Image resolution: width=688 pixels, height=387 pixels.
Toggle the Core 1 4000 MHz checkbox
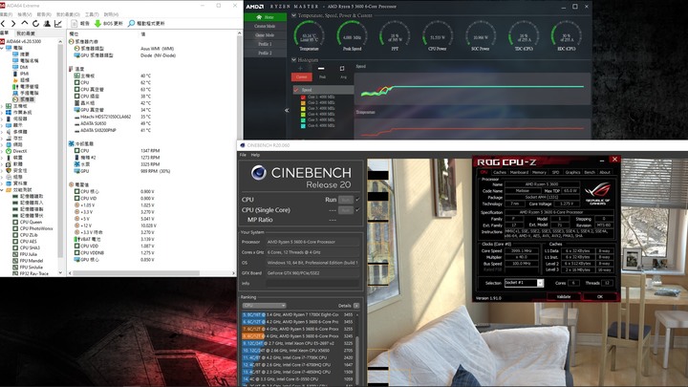pyautogui.click(x=303, y=97)
